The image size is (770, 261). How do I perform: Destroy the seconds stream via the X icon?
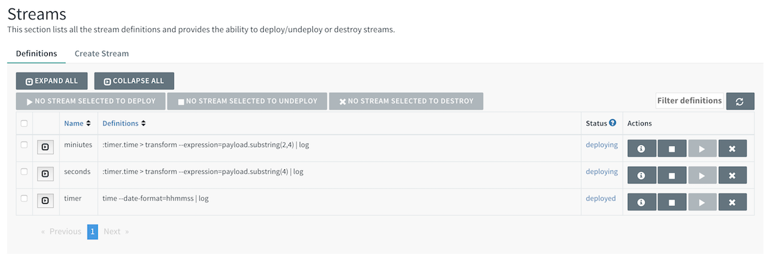(732, 175)
